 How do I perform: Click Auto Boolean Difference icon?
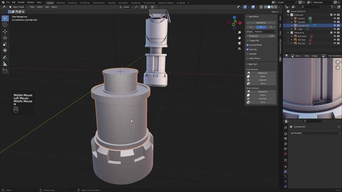click(248, 73)
